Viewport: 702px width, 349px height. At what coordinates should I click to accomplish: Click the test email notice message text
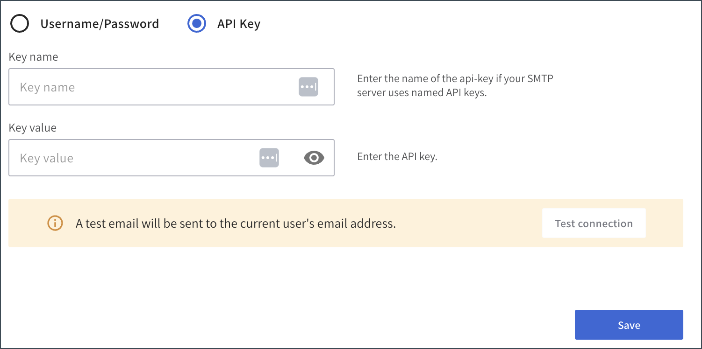236,223
